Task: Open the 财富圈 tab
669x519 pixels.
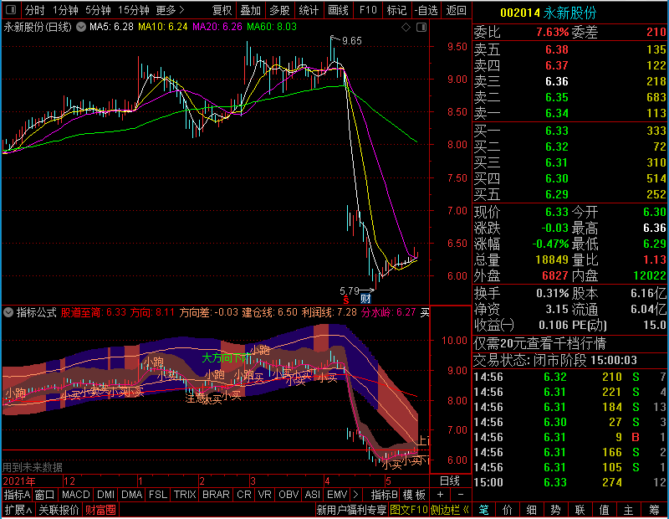Action: tap(100, 510)
